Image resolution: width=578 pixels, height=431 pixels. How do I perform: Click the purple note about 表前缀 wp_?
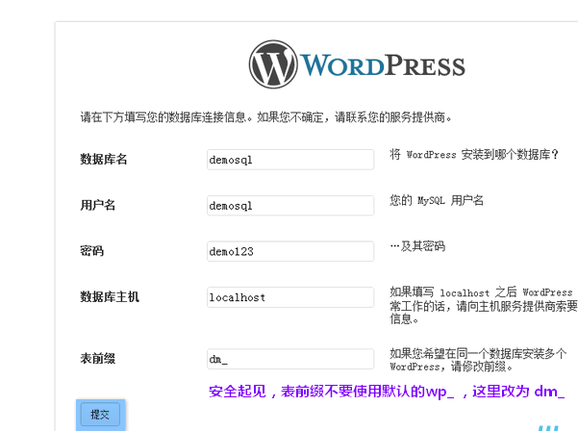click(387, 392)
